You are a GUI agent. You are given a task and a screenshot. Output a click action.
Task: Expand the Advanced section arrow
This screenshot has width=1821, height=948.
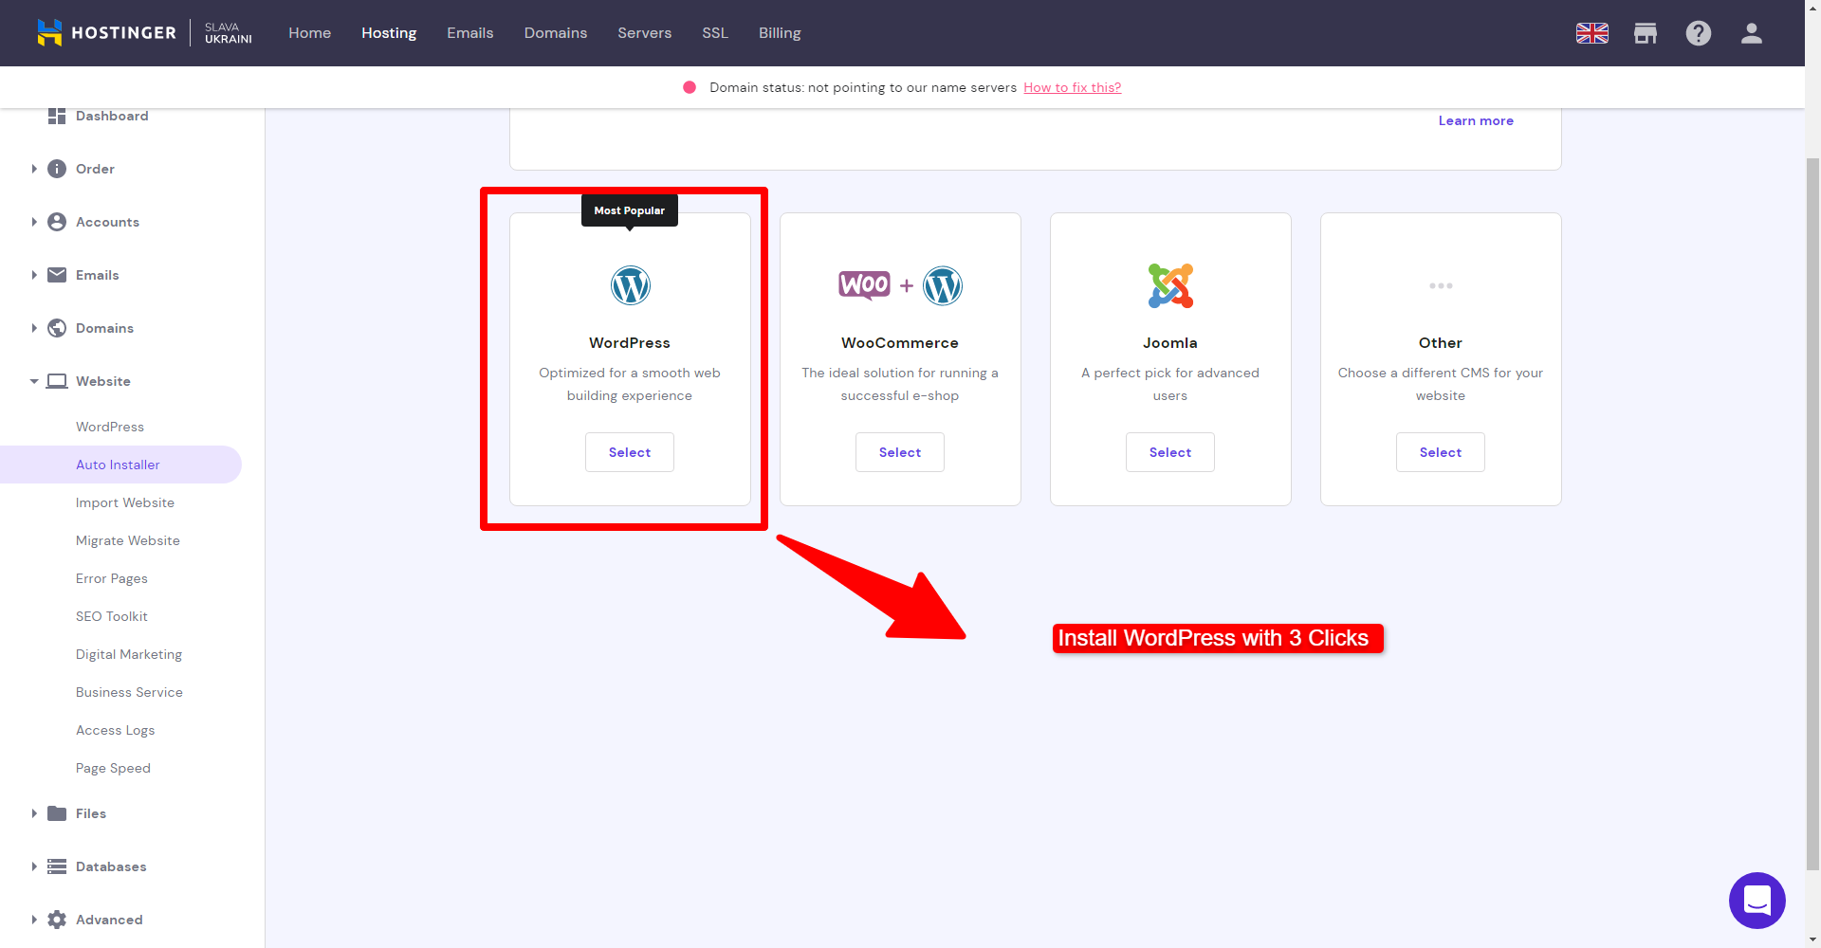point(34,920)
